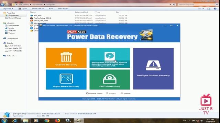Open Jam Hafeez (E:) drive
The image size is (220, 123).
(15, 51)
